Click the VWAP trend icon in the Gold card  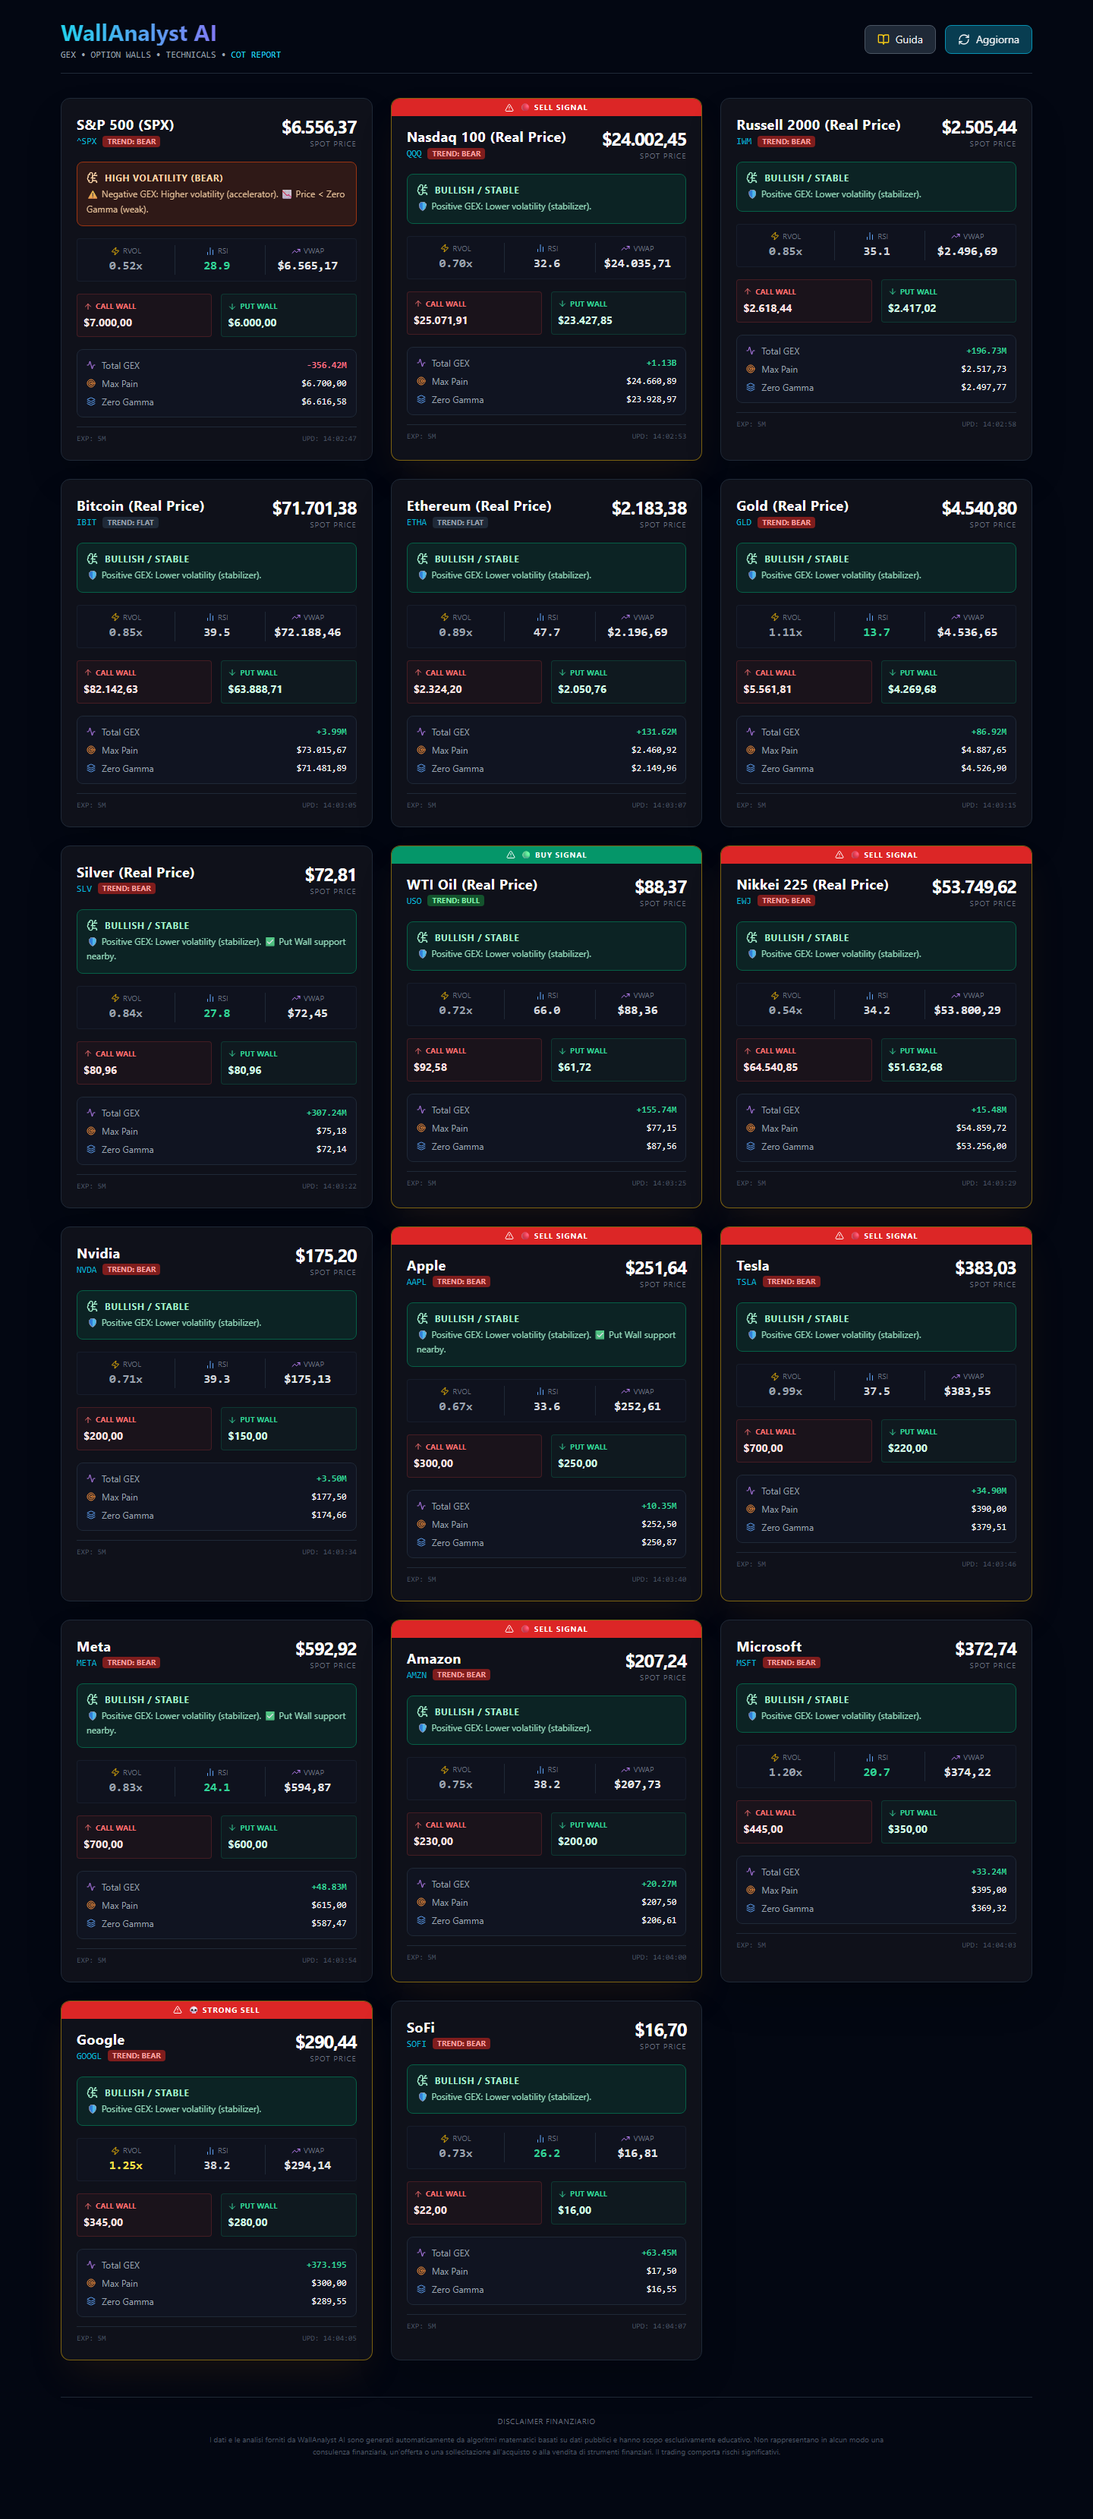[x=955, y=618]
